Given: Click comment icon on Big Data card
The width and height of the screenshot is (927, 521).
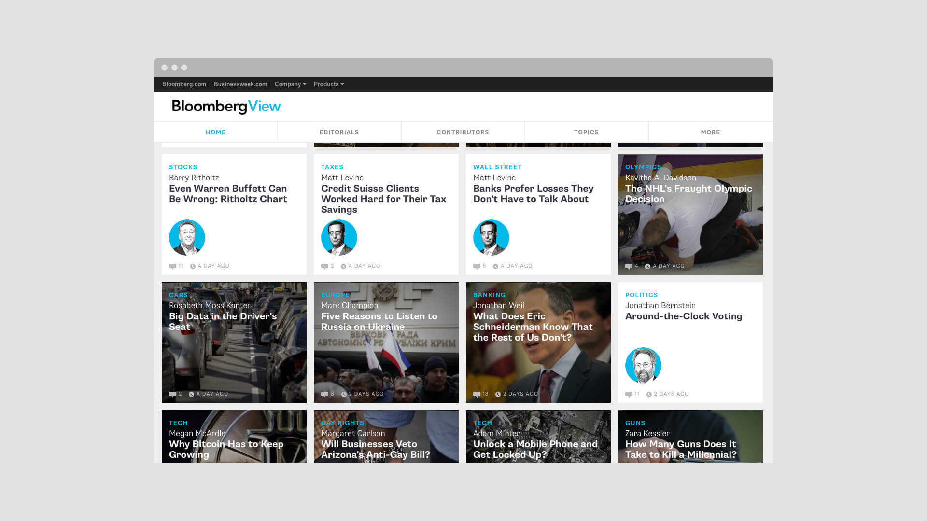Looking at the screenshot, I should pyautogui.click(x=172, y=394).
